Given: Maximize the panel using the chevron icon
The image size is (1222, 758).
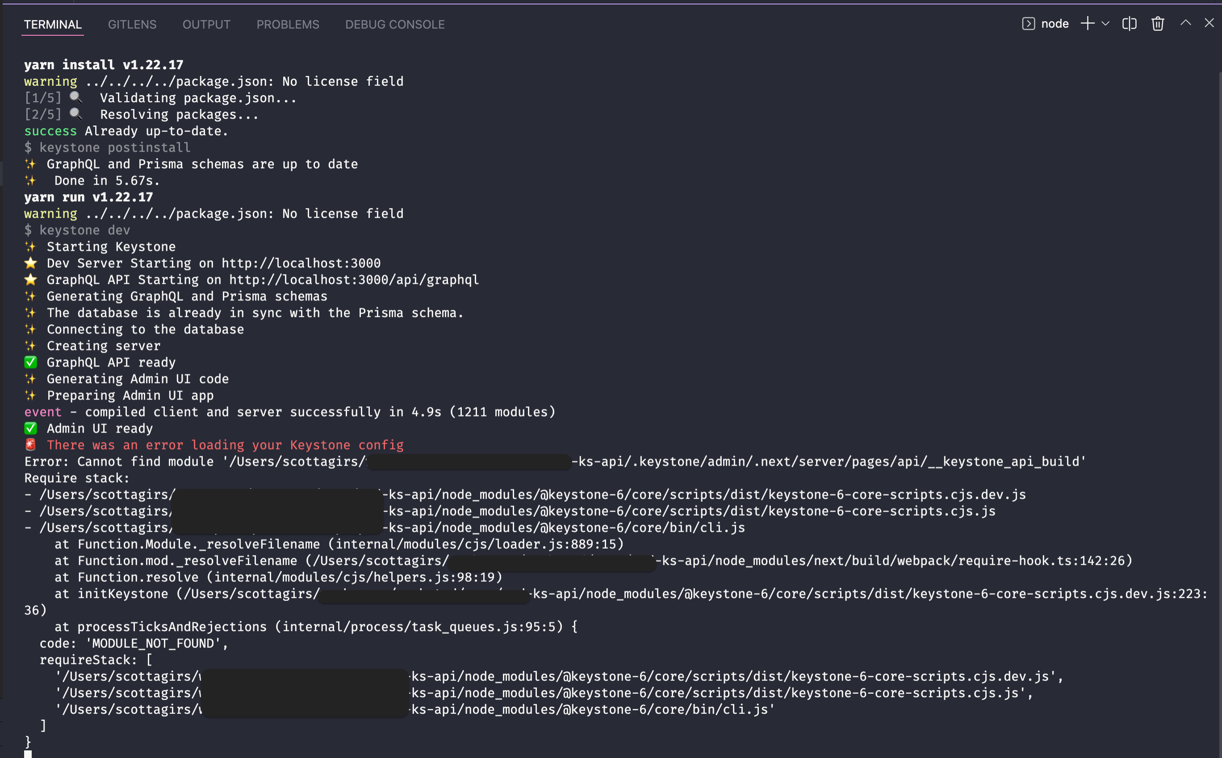Looking at the screenshot, I should click(x=1185, y=24).
